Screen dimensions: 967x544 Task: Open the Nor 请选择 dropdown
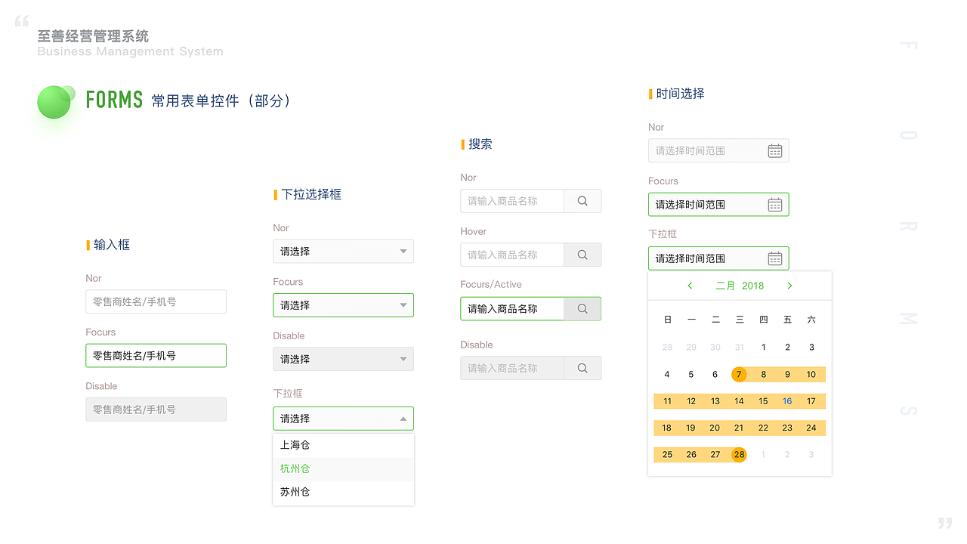click(343, 251)
